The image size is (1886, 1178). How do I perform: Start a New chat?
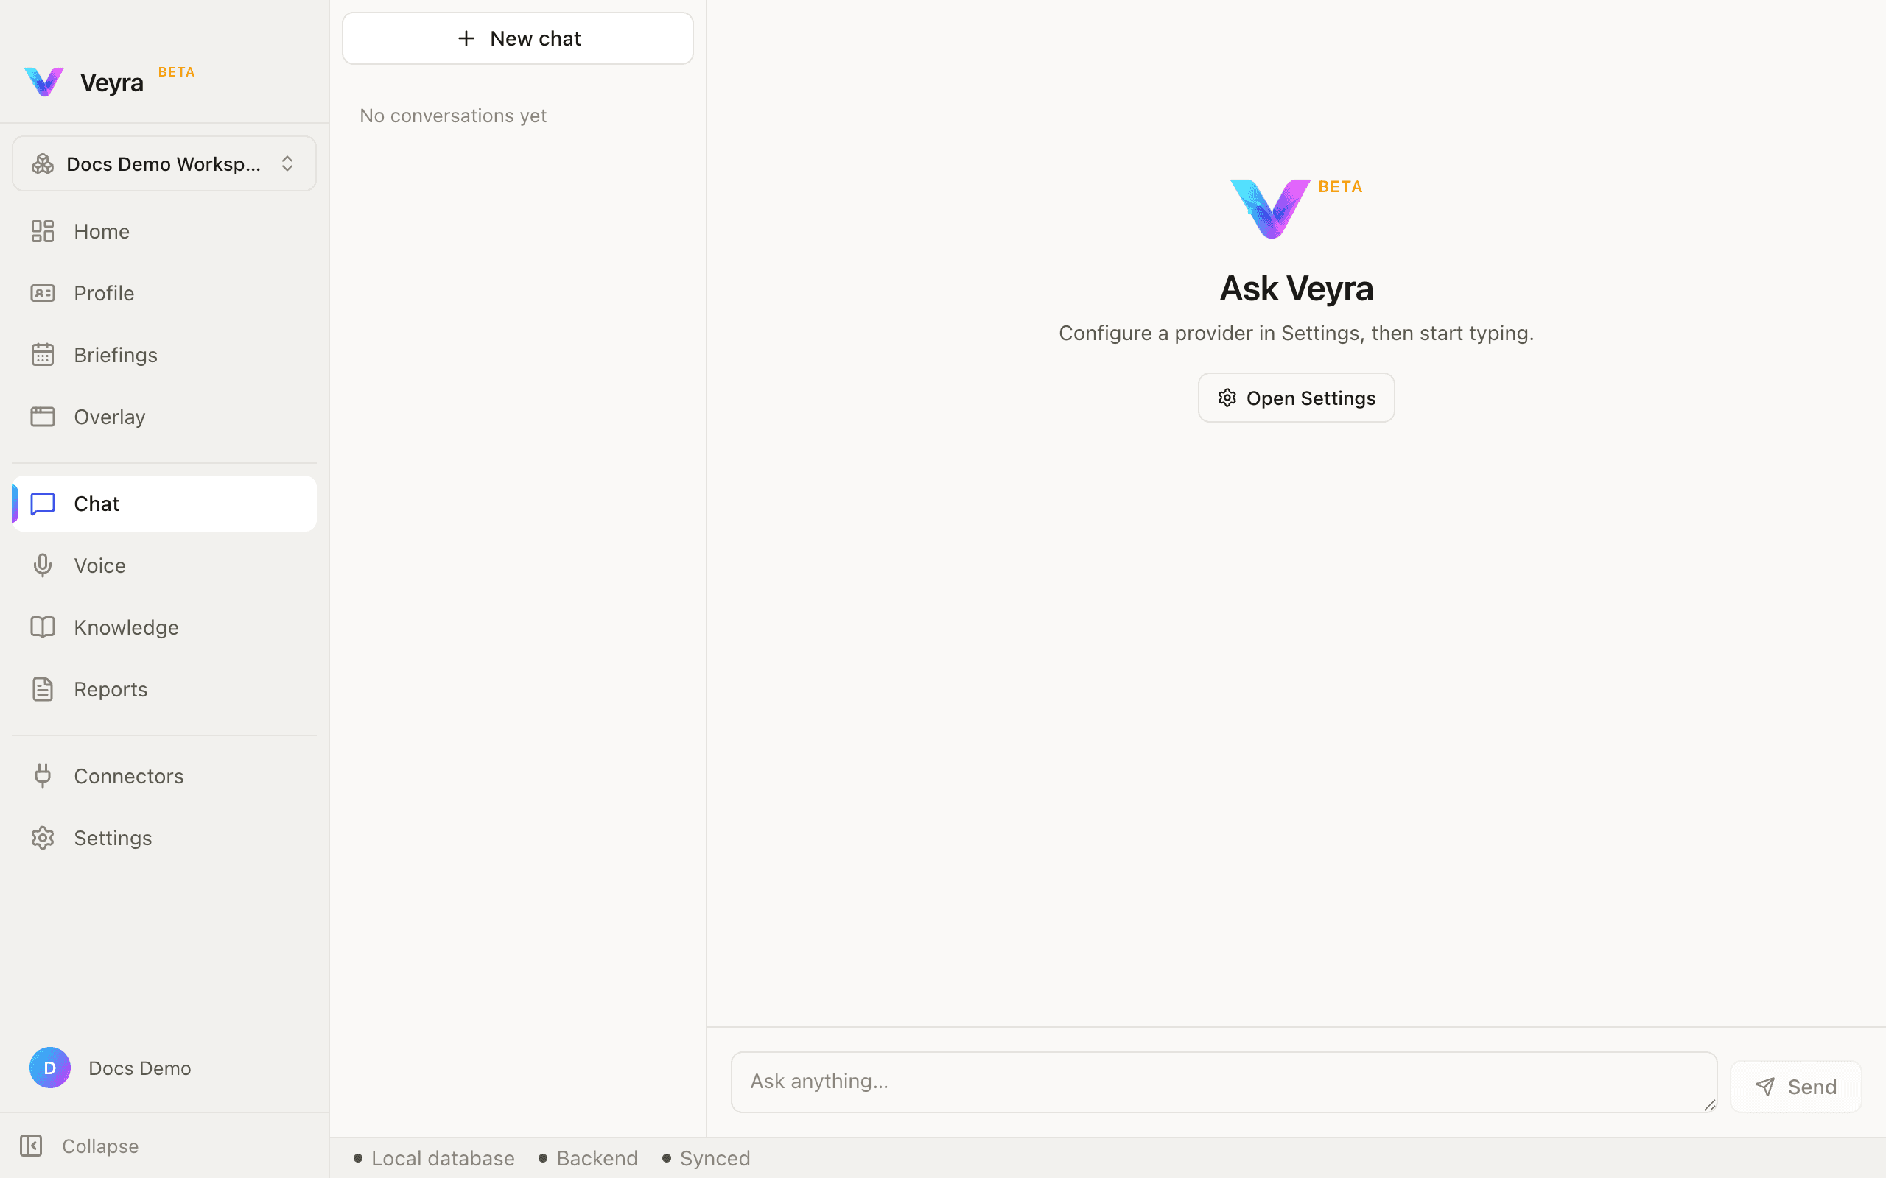click(x=517, y=38)
